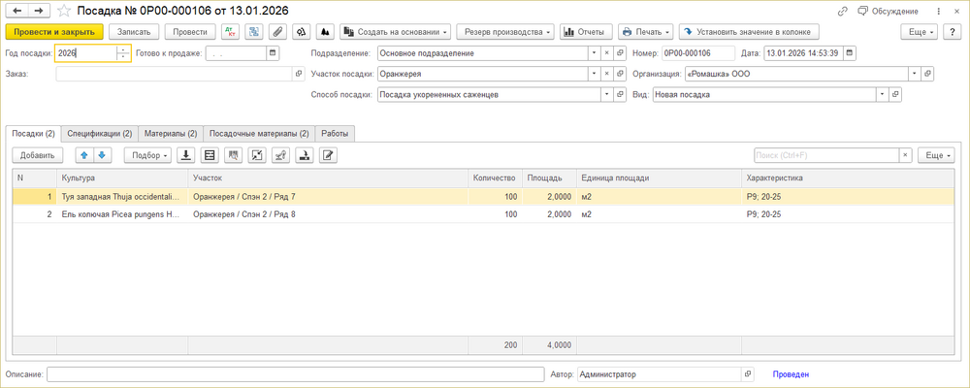This screenshot has height=388, width=970.
Task: Clear the Подразделение field with X button
Action: tap(606, 53)
